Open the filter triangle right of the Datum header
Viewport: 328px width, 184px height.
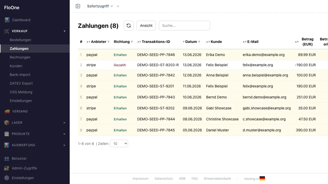tap(199, 42)
